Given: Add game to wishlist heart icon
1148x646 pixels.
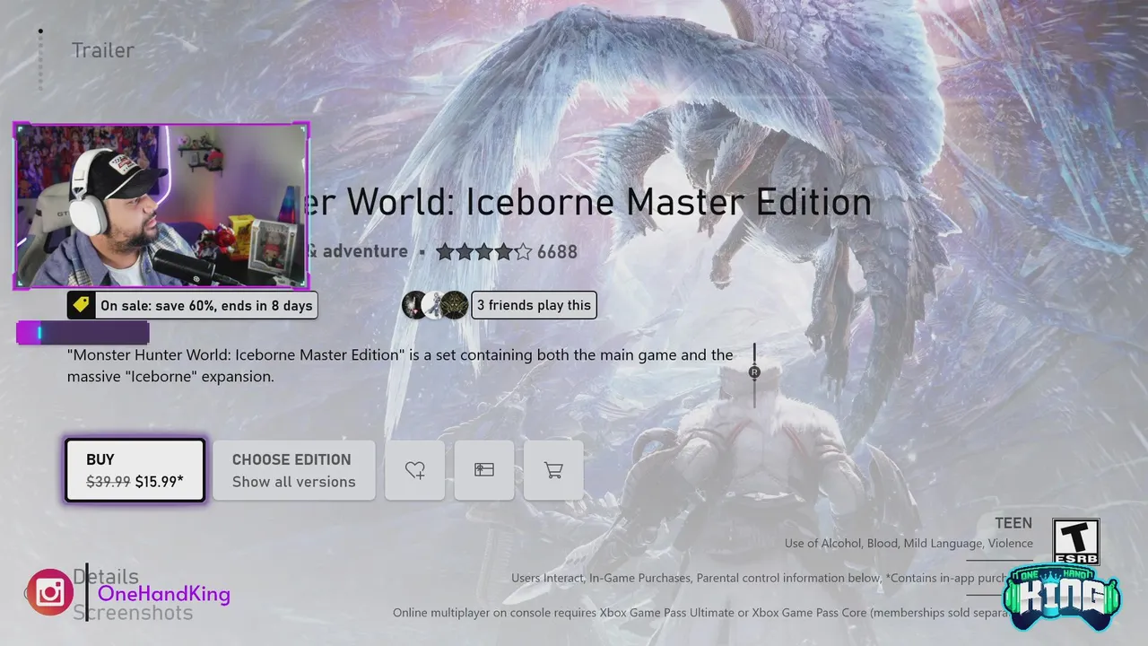Looking at the screenshot, I should click(415, 470).
